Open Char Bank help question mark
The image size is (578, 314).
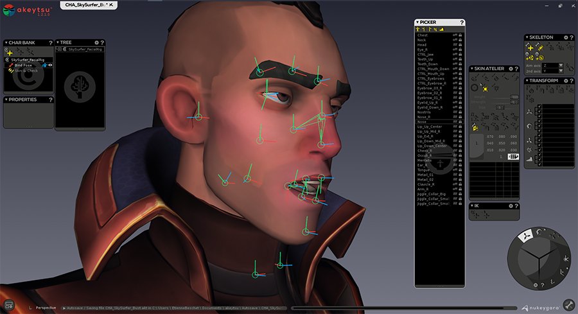(x=51, y=43)
